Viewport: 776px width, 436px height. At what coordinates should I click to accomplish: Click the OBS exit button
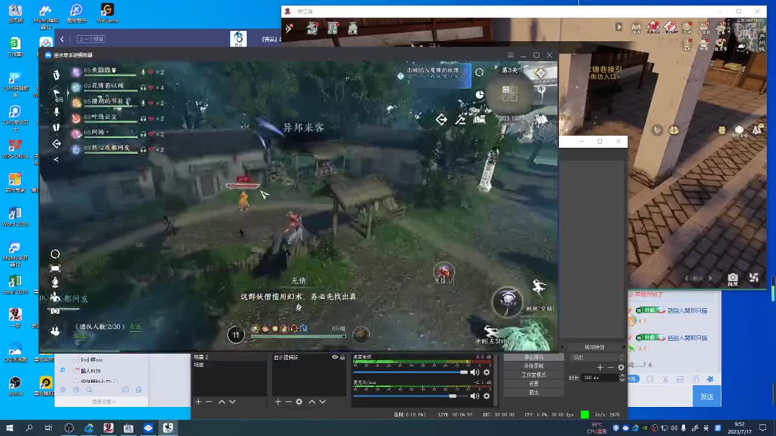[x=533, y=392]
